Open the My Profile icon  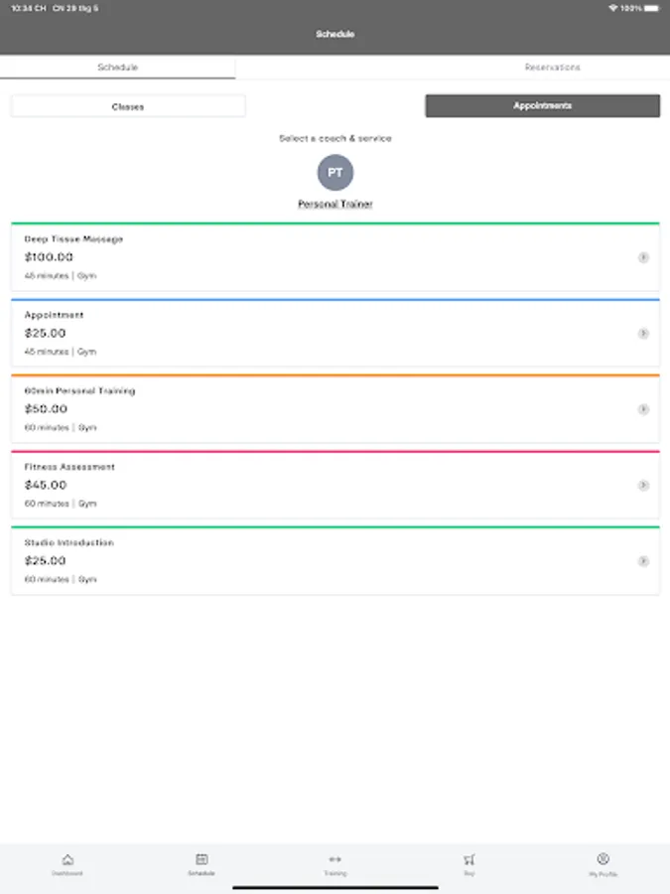pyautogui.click(x=603, y=860)
